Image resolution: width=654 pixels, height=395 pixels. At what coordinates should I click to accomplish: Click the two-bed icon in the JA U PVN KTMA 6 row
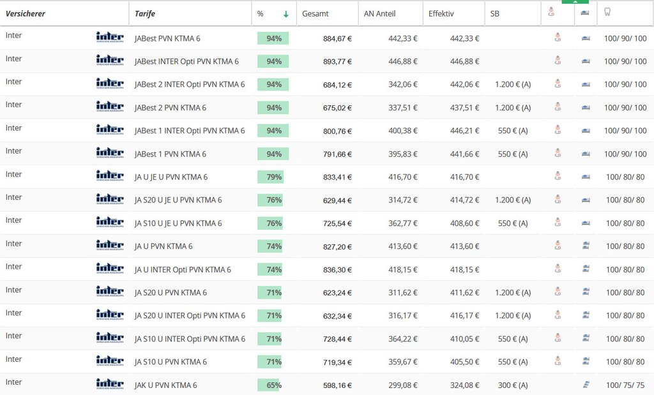(586, 246)
